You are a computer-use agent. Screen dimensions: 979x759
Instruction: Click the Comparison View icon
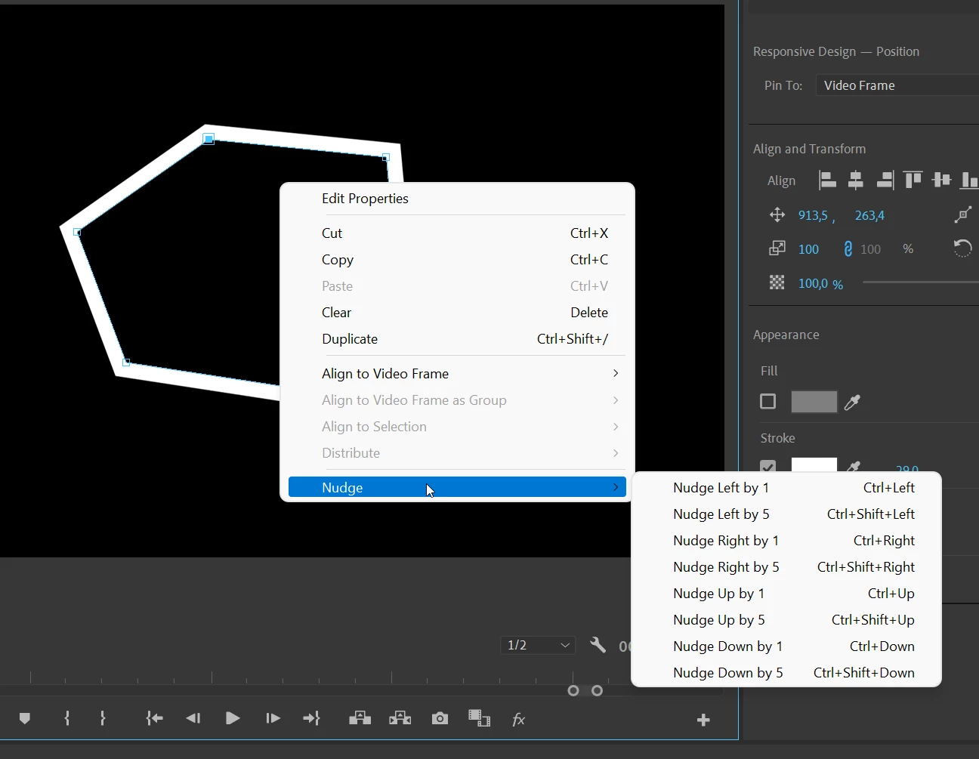tap(479, 718)
